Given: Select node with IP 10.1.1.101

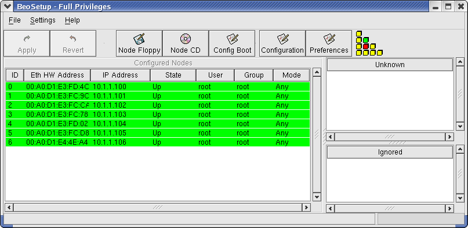Looking at the screenshot, I should tap(158, 96).
